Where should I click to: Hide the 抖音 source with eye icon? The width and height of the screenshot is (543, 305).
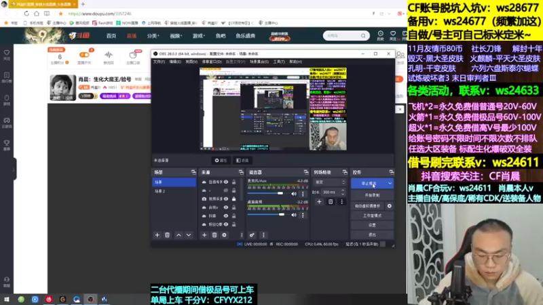pyautogui.click(x=226, y=216)
